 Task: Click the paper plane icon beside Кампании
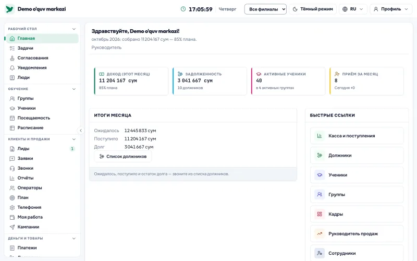coord(12,227)
